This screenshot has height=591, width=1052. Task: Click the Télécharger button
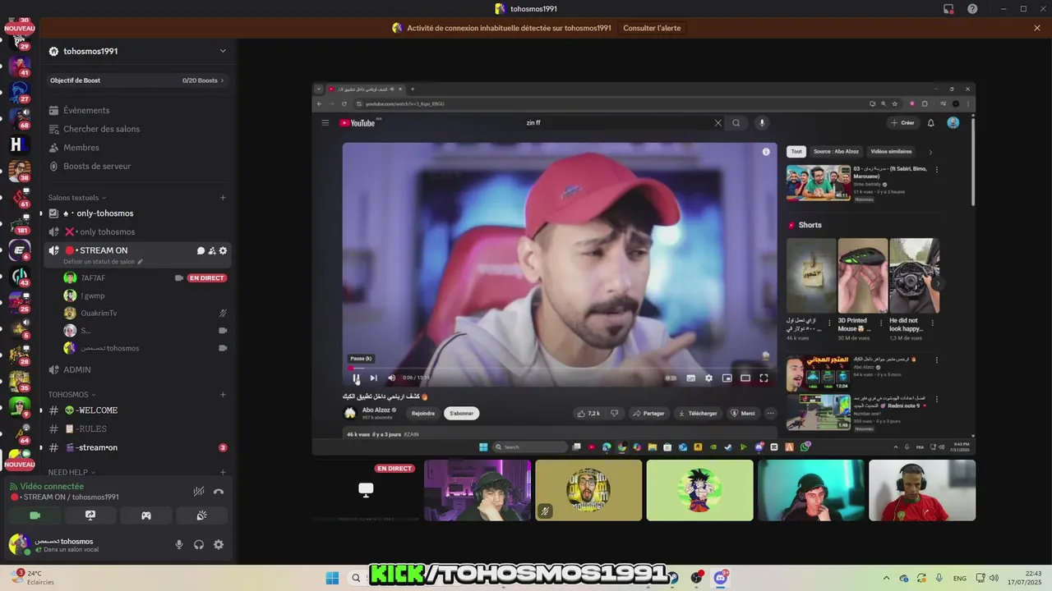(x=697, y=413)
